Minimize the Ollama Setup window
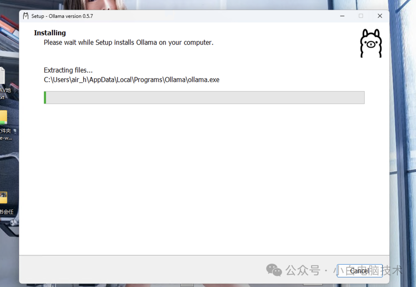 (x=342, y=16)
